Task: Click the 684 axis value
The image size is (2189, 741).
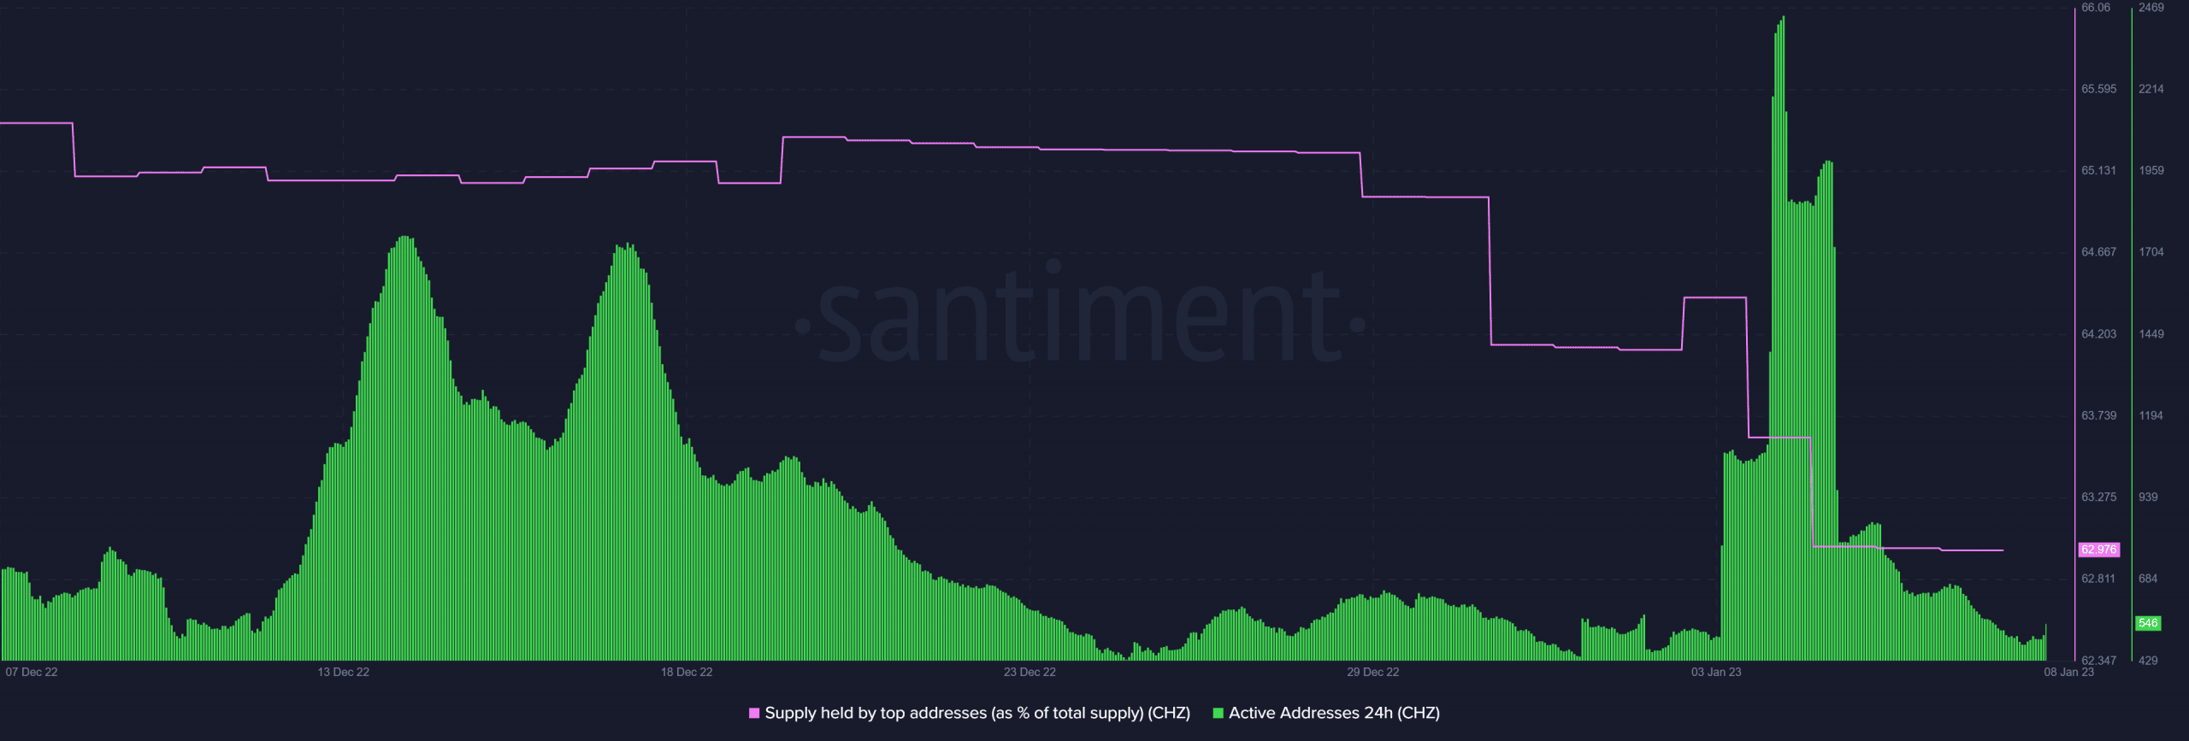Action: tap(2148, 579)
